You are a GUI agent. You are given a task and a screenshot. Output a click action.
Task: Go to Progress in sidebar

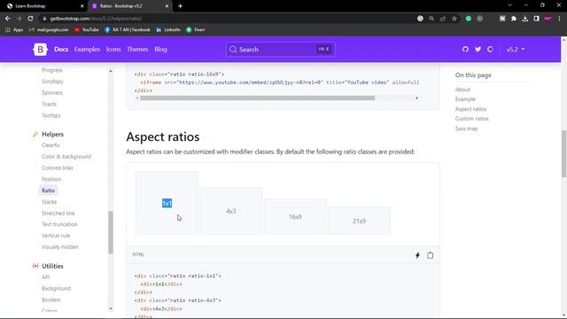pos(52,70)
